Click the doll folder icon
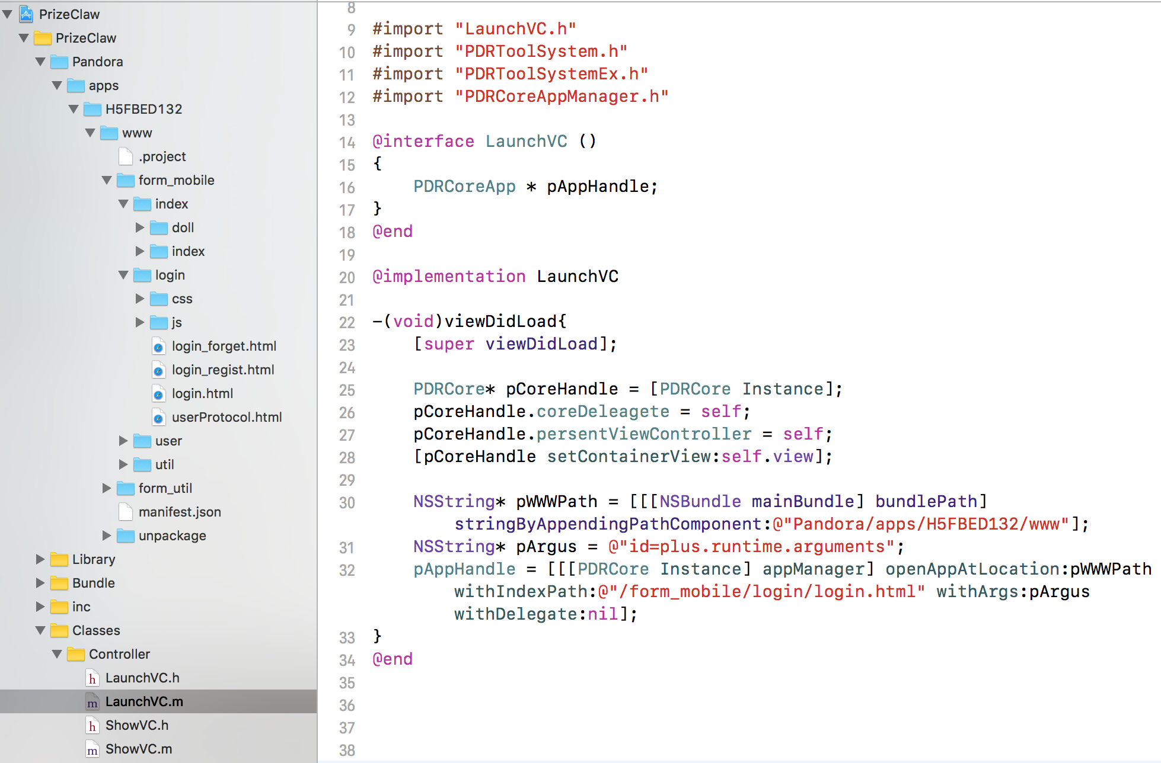The width and height of the screenshot is (1161, 763). tap(159, 227)
